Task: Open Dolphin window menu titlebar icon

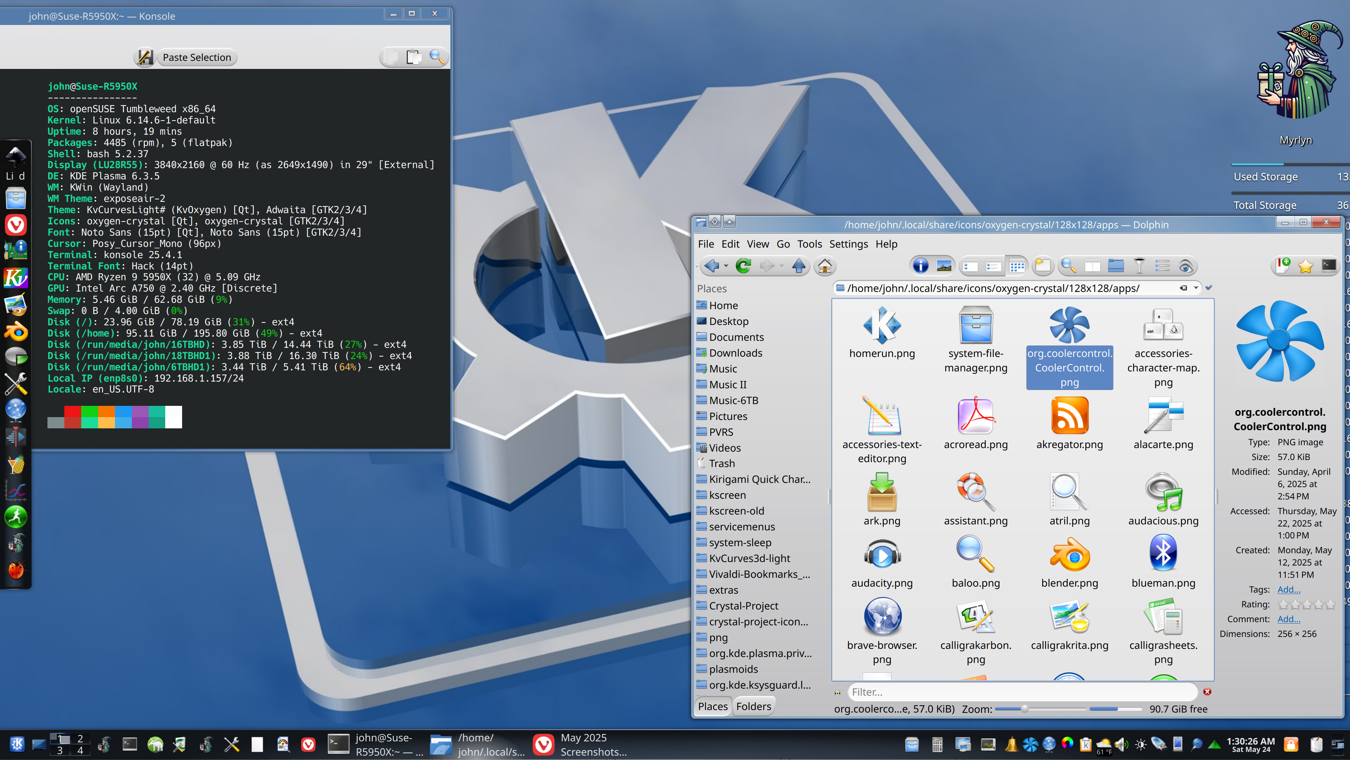Action: [x=701, y=223]
